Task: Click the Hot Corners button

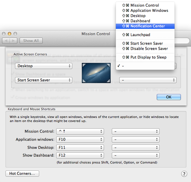Action: coord(22,173)
